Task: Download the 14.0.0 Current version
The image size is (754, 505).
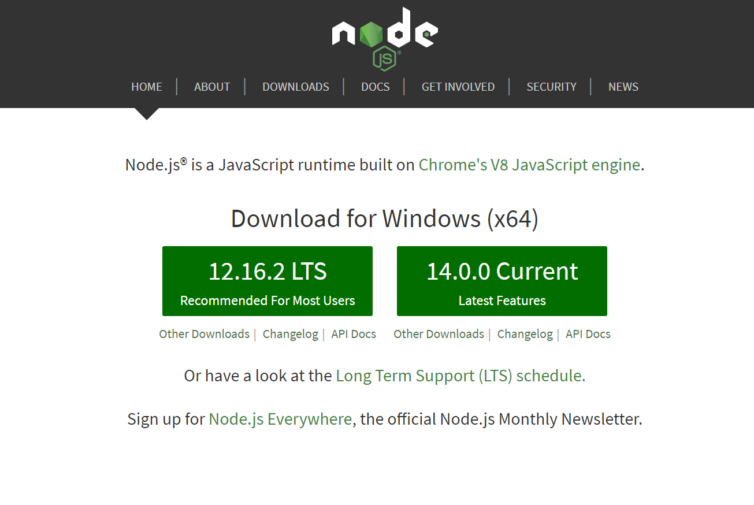Action: [502, 281]
